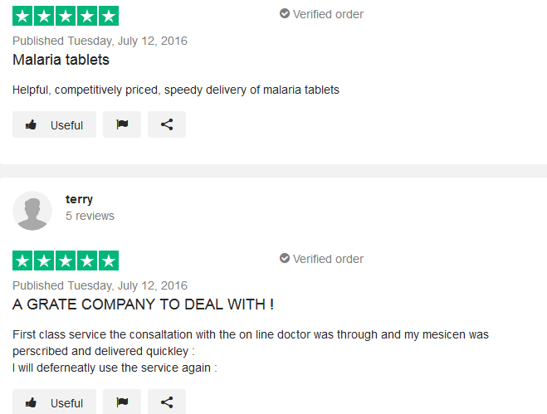Click the Malaria tablets review title
This screenshot has height=414, width=547.
61,60
